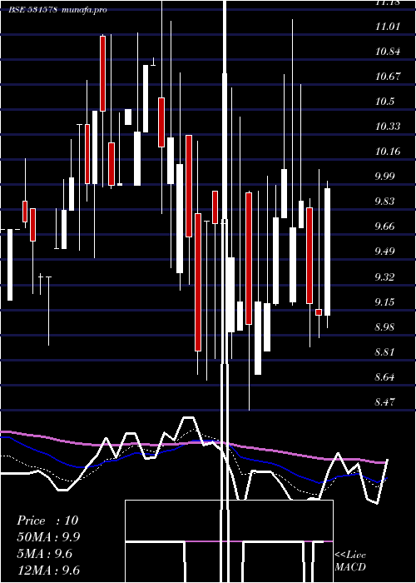Click the '<<Live MACD' label

tap(350, 561)
